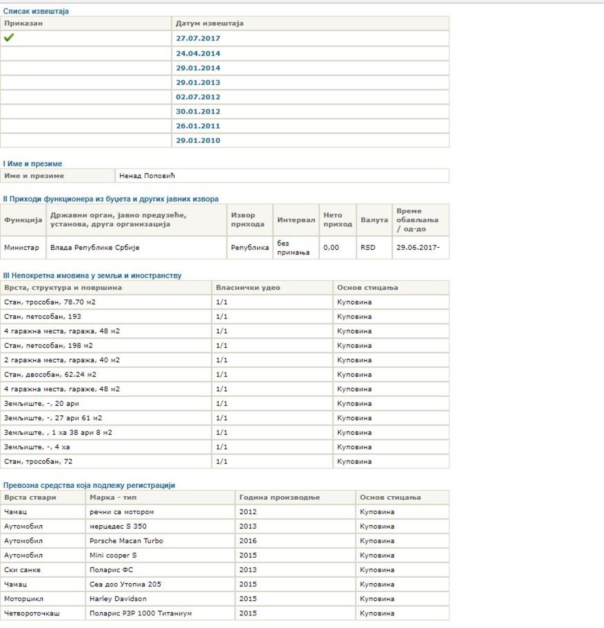Open report dated 30.01.2012
The width and height of the screenshot is (604, 628).
198,111
